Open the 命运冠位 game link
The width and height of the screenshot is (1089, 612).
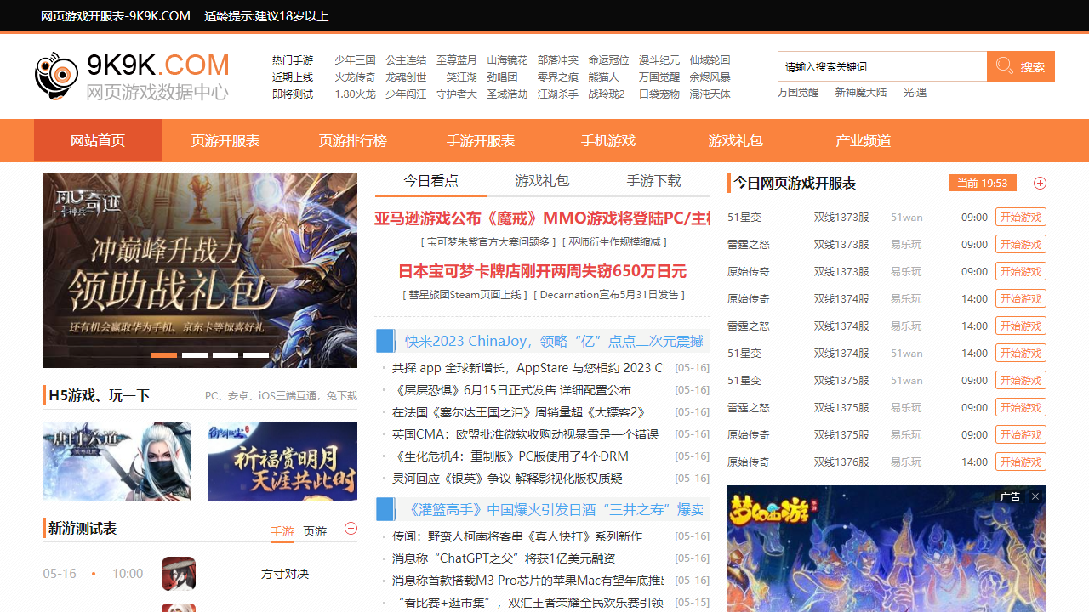click(609, 60)
